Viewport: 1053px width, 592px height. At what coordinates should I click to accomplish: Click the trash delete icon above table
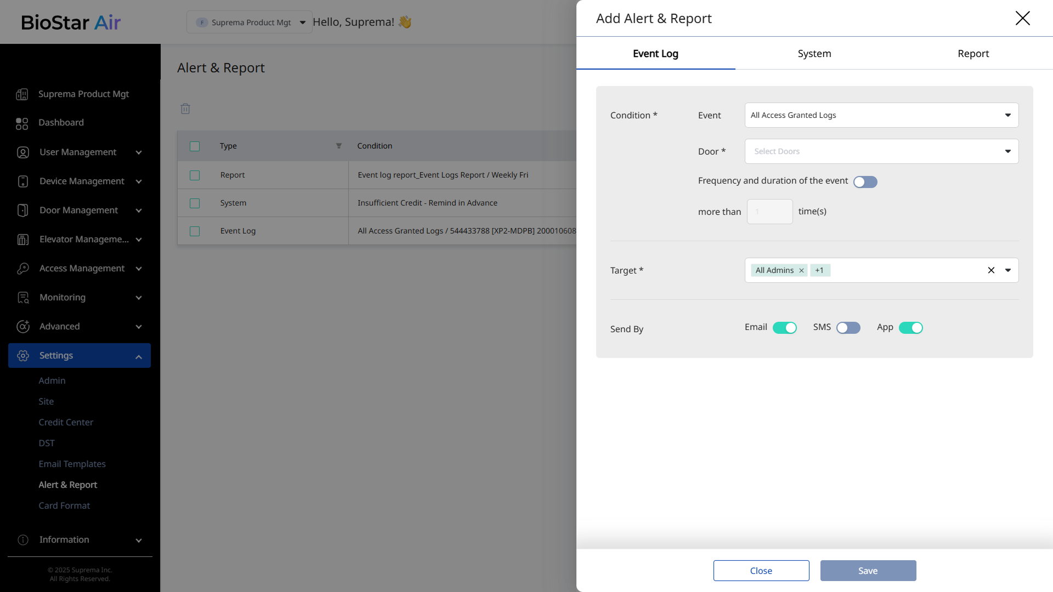coord(185,109)
